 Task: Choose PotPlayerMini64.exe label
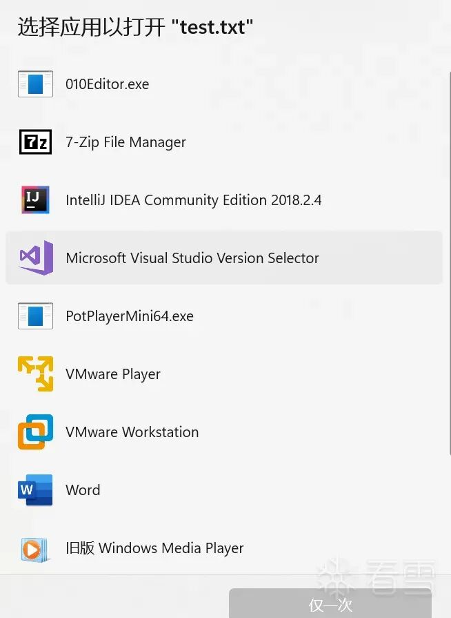click(x=130, y=316)
